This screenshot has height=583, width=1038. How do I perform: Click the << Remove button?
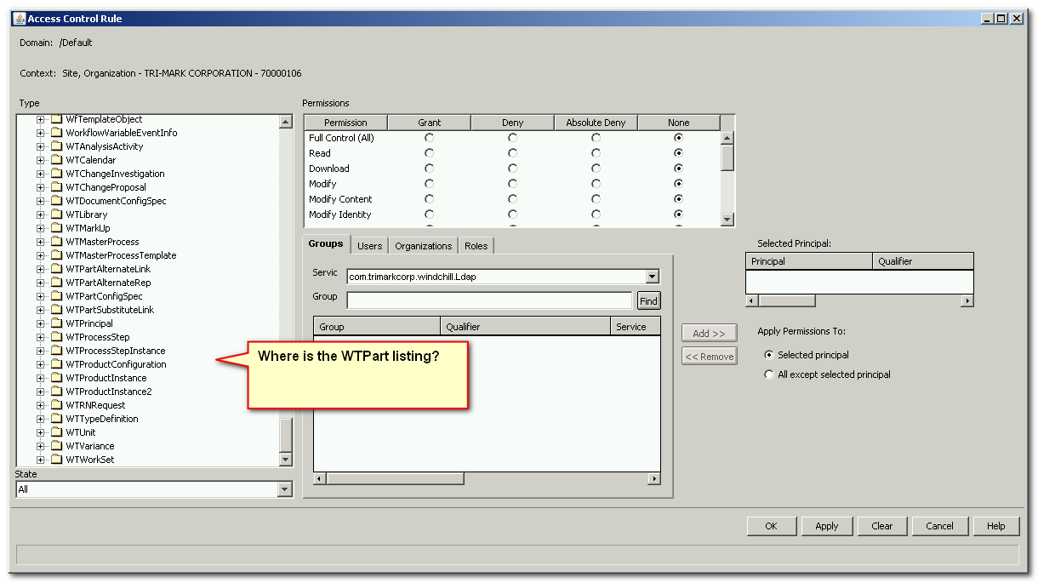point(709,357)
